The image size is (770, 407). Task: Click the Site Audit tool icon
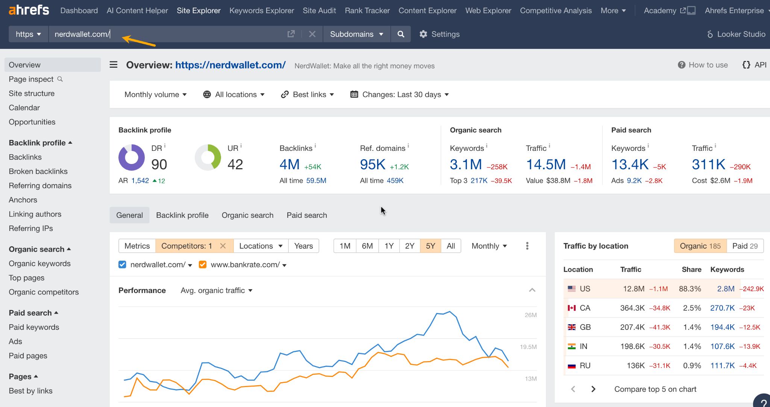318,10
